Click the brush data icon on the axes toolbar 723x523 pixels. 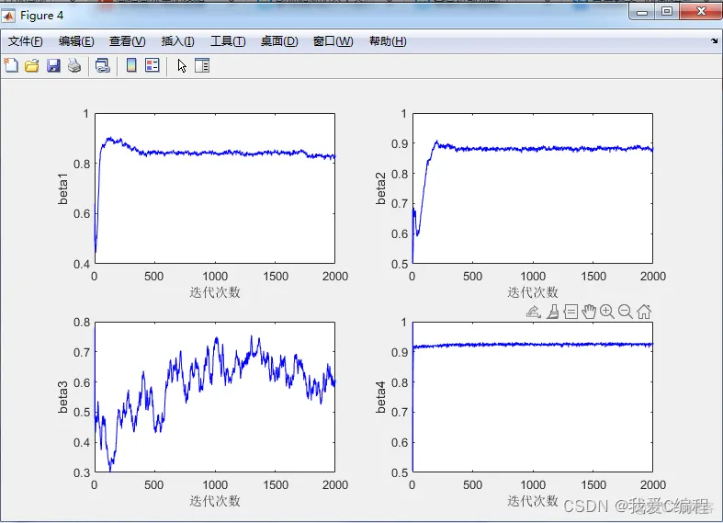point(553,312)
